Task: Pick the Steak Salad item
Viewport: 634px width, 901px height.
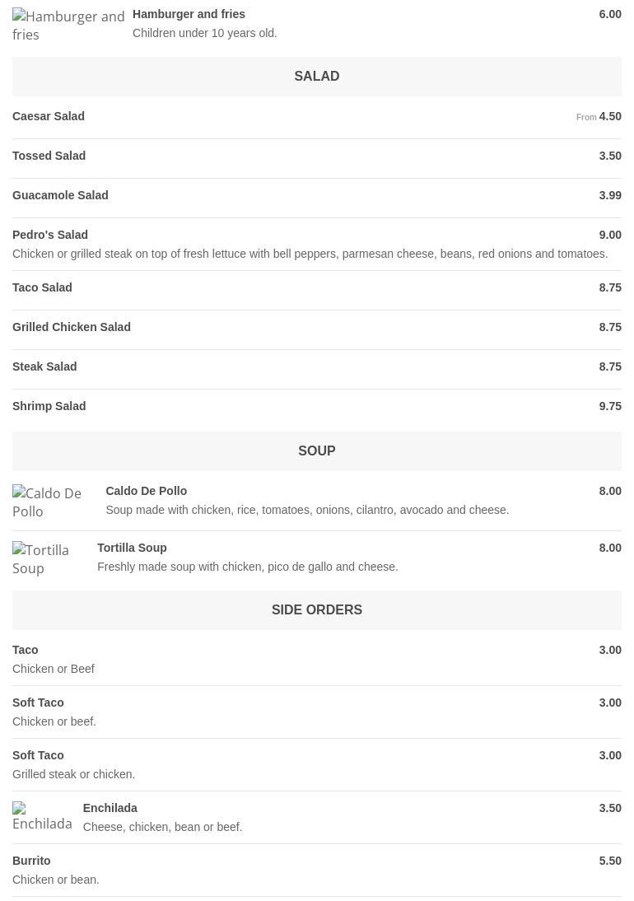Action: [x=44, y=367]
